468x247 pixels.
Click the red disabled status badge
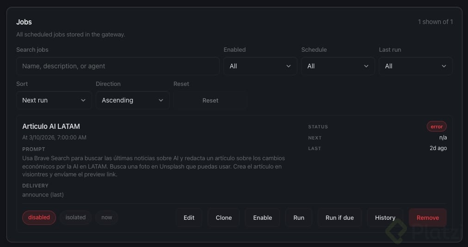[x=39, y=217]
